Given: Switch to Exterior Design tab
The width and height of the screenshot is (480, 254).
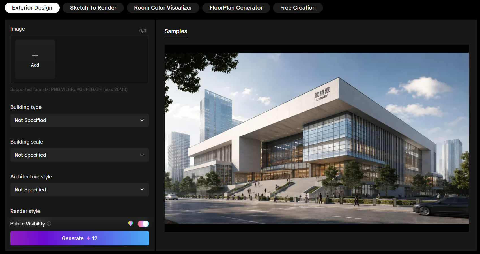Looking at the screenshot, I should coord(32,8).
